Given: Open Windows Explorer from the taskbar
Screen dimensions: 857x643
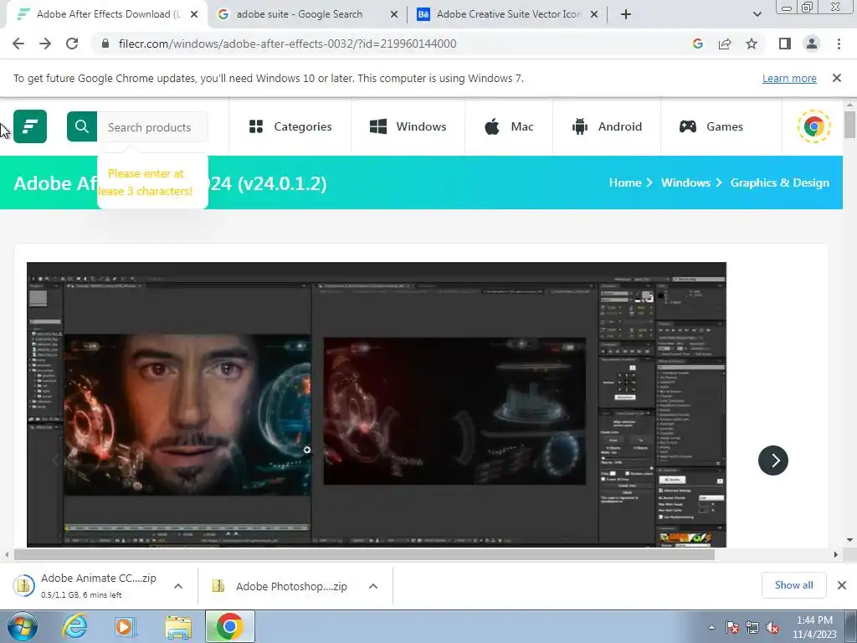Looking at the screenshot, I should [x=178, y=626].
